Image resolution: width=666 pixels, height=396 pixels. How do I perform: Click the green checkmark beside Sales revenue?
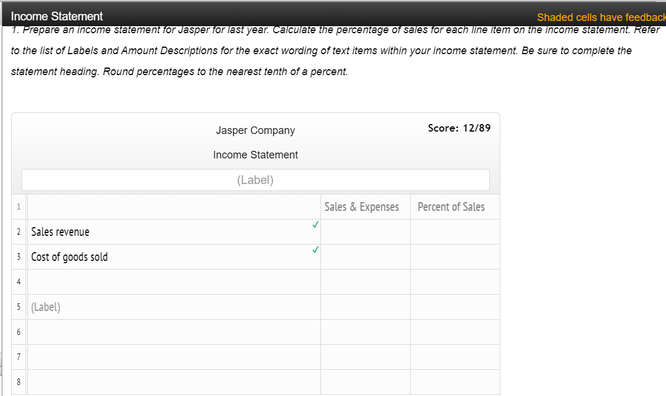point(315,224)
